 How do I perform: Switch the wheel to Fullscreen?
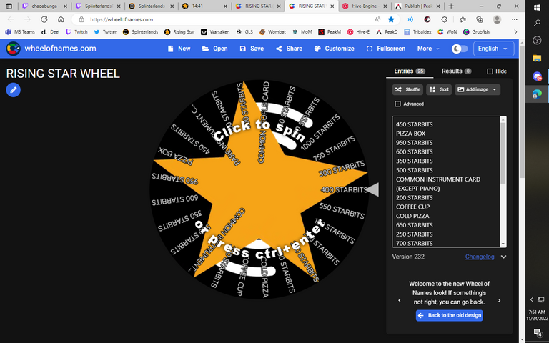386,49
